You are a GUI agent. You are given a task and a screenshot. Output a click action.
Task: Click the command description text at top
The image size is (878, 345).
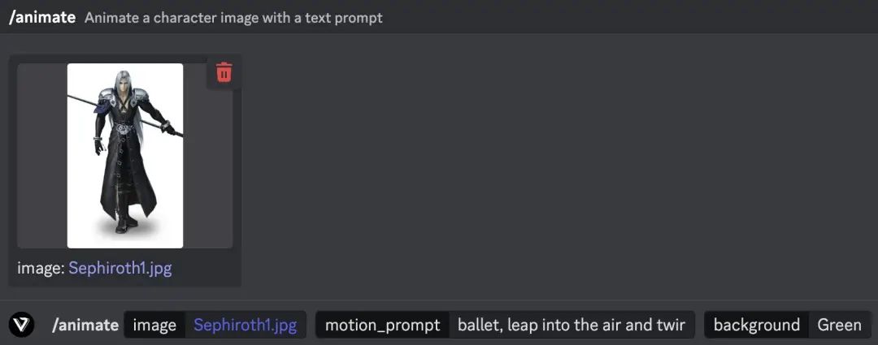click(x=233, y=17)
